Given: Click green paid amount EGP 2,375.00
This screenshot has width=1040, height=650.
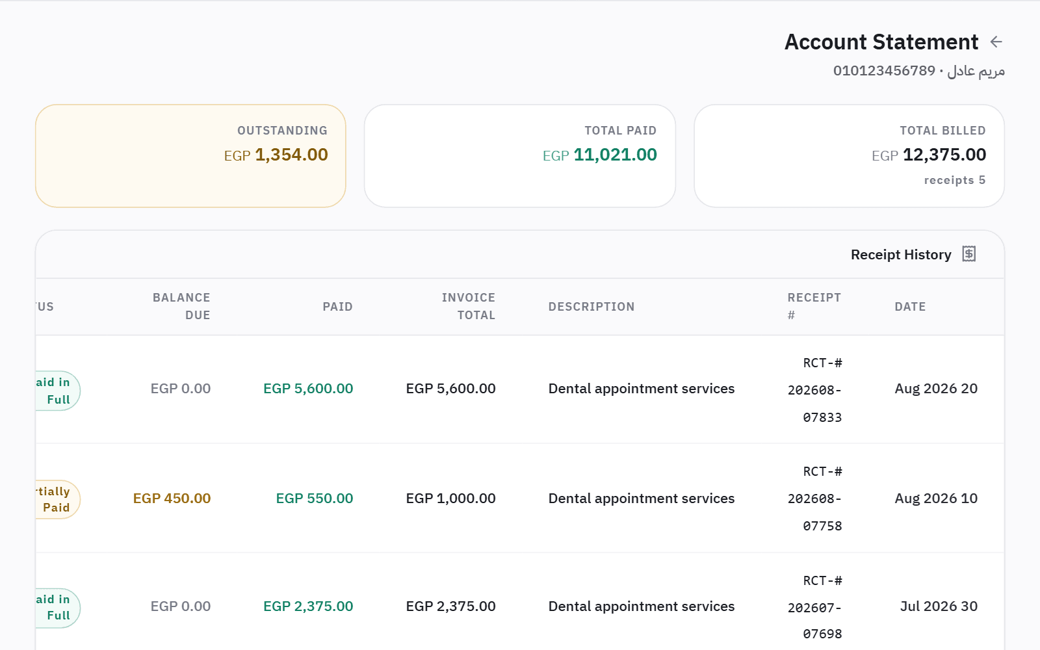Looking at the screenshot, I should click(308, 606).
